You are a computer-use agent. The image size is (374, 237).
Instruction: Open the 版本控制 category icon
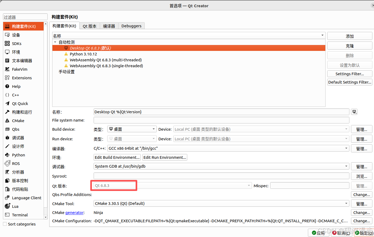7,180
